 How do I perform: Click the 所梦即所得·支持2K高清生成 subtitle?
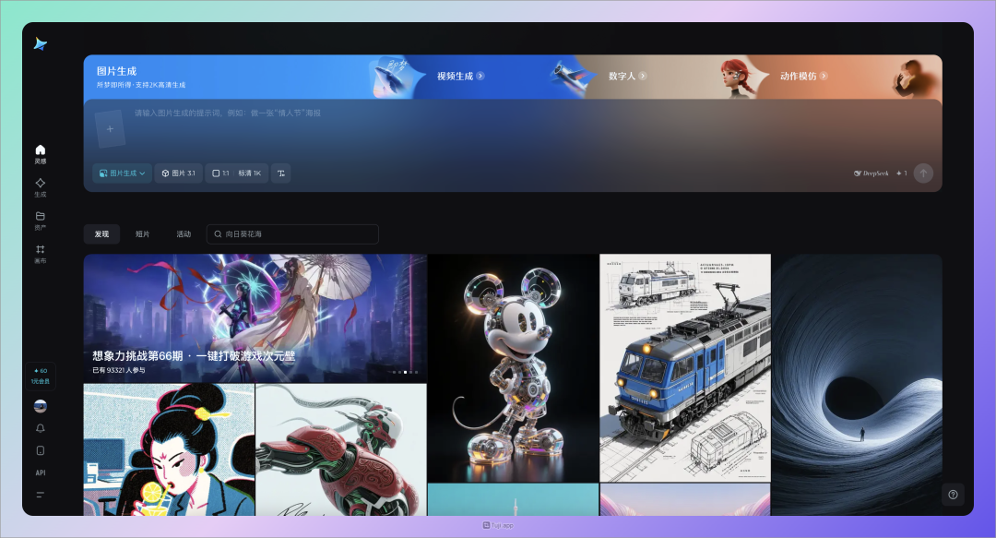[x=141, y=85]
